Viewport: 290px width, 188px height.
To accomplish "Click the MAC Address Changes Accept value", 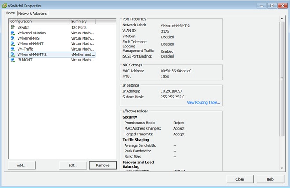I will pyautogui.click(x=179, y=128).
